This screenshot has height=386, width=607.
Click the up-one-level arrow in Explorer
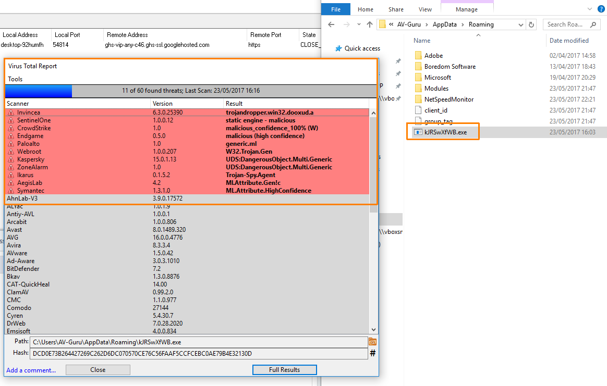click(370, 24)
